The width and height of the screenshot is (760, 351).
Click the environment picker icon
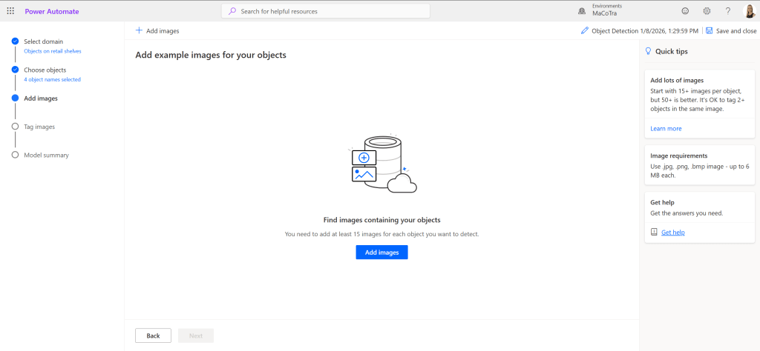(581, 11)
